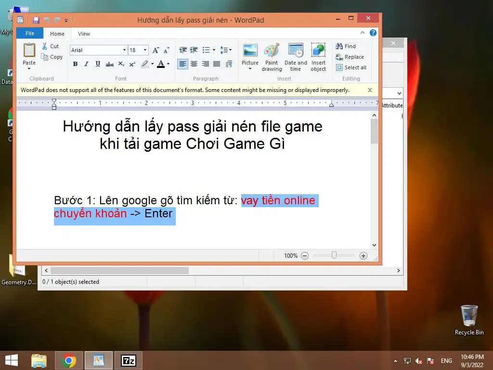The height and width of the screenshot is (370, 493).
Task: Click the muted volume tray icon
Action: pyautogui.click(x=418, y=361)
